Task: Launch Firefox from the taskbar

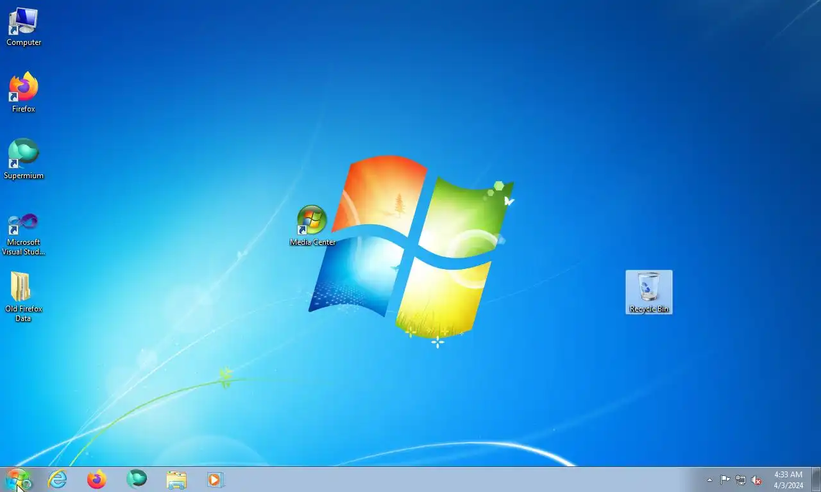Action: tap(97, 479)
